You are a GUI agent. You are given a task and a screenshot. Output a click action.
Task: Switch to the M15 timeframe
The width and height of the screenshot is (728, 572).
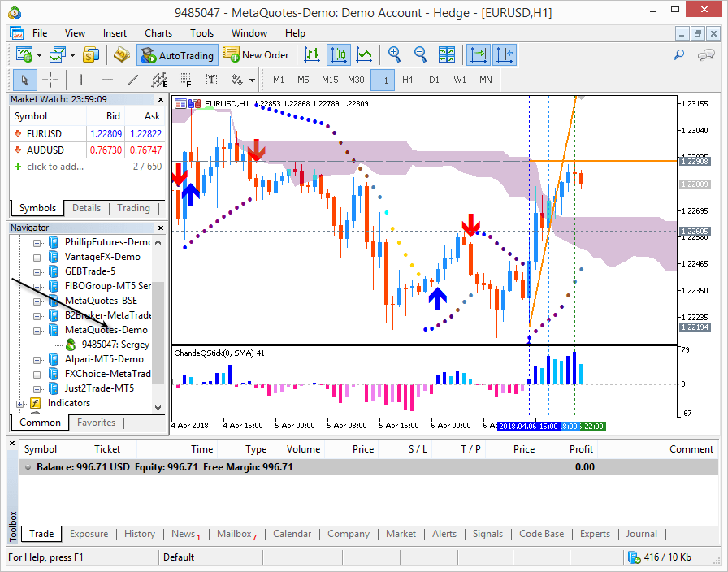pyautogui.click(x=330, y=80)
